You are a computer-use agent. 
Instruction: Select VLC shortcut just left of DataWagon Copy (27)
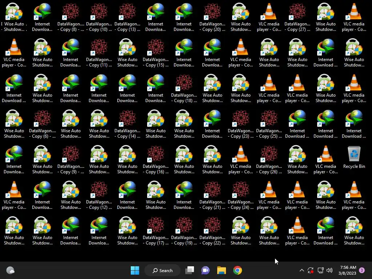coord(269,17)
